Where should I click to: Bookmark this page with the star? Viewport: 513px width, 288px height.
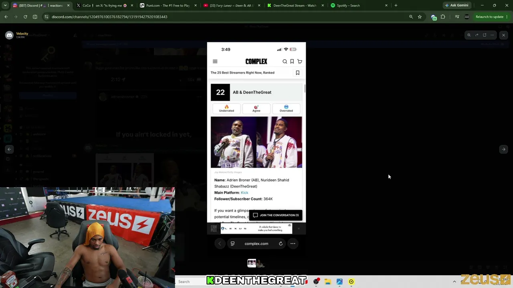420,17
